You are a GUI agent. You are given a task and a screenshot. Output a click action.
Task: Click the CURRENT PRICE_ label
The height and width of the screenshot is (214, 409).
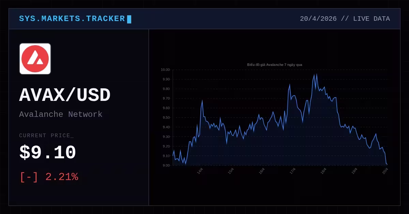click(x=46, y=136)
